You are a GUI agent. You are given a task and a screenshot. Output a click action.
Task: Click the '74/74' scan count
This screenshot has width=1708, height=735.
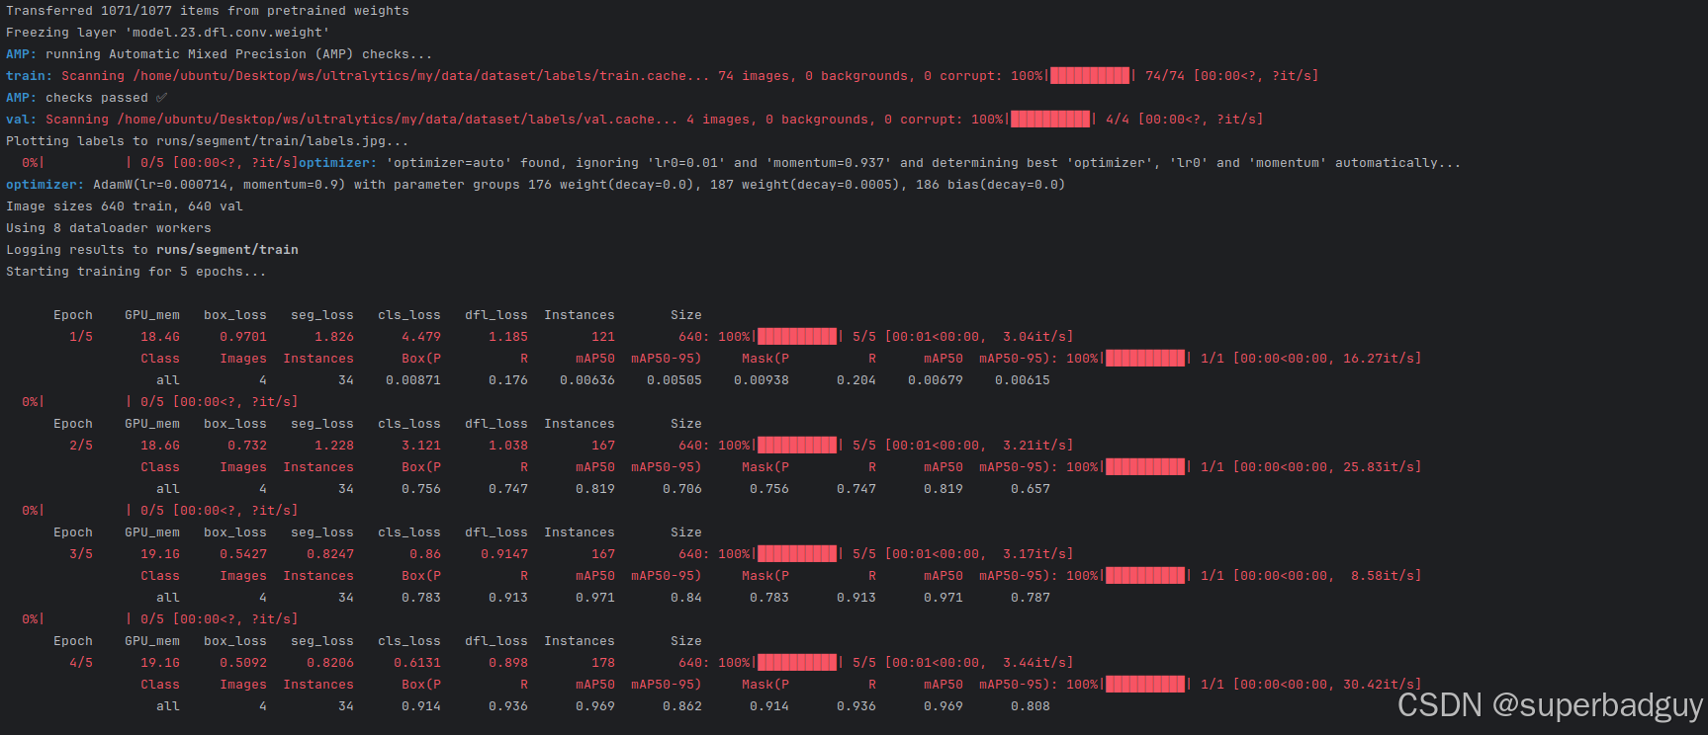point(1165,76)
